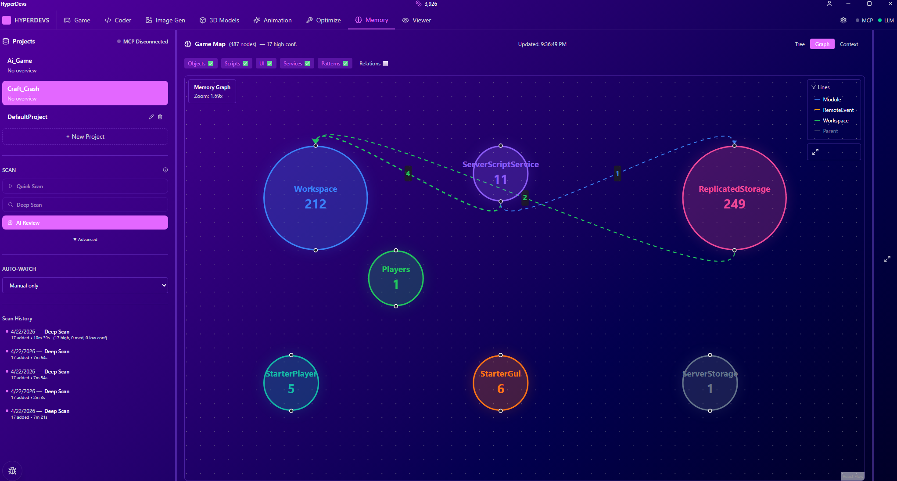Click the panel expand arrows icon
This screenshot has width=897, height=481.
(x=887, y=259)
